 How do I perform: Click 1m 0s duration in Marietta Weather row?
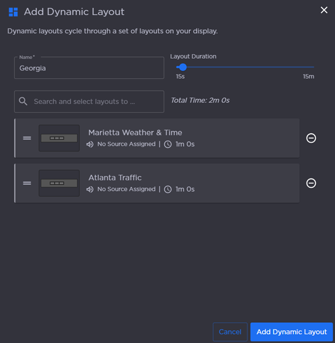(x=185, y=144)
